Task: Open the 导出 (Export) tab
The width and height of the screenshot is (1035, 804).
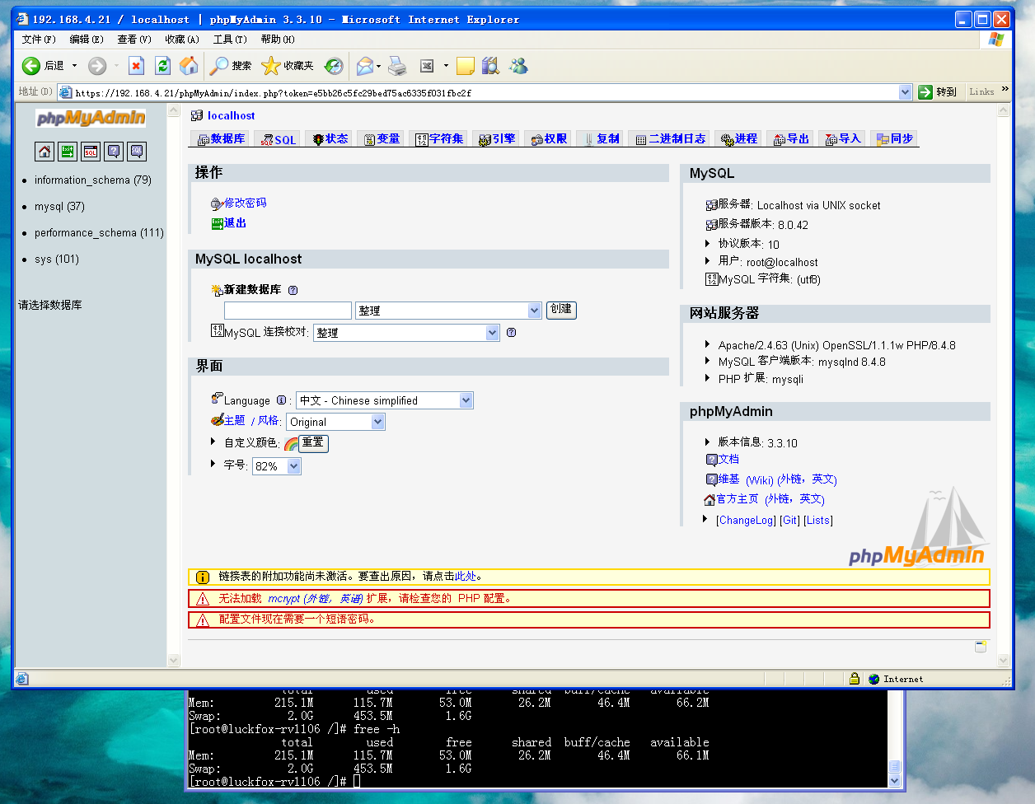Action: 791,139
